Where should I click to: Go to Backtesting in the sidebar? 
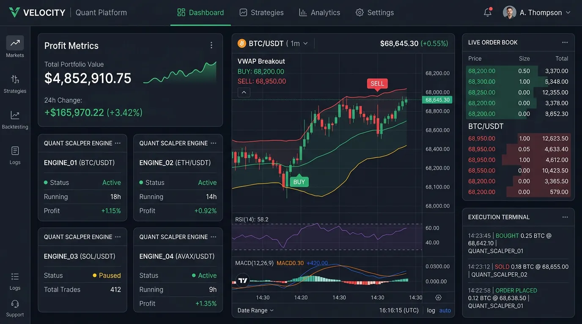(x=15, y=120)
